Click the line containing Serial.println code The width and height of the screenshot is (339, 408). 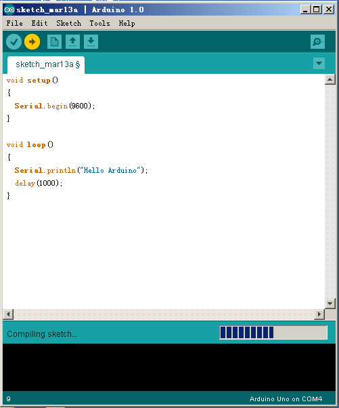coord(81,170)
